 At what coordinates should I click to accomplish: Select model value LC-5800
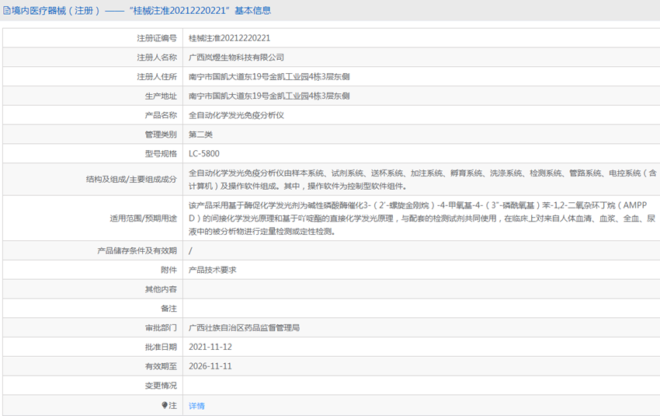[204, 154]
